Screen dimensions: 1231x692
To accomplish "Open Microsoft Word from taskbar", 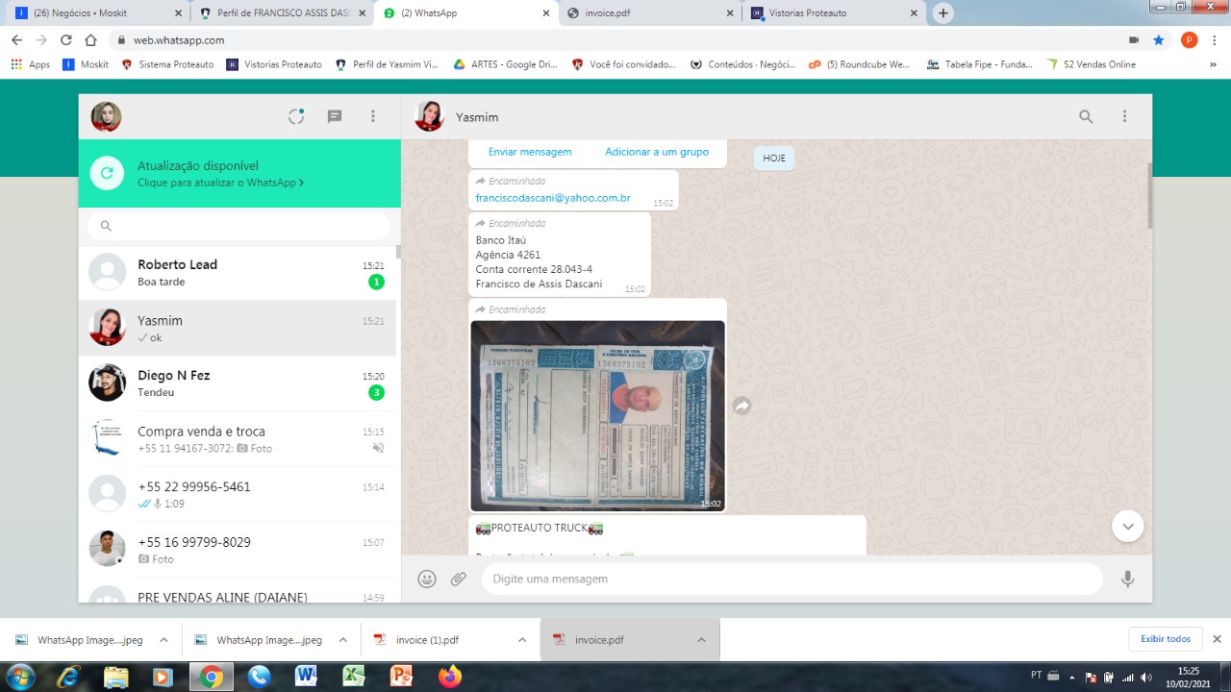I will [307, 677].
